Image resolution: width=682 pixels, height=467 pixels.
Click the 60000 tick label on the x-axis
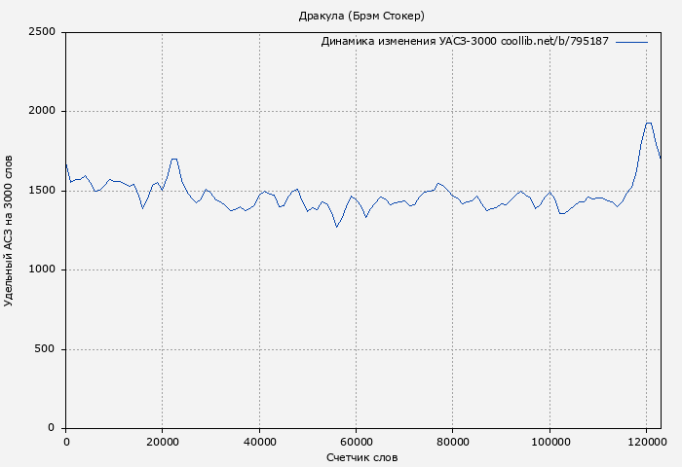(x=357, y=442)
